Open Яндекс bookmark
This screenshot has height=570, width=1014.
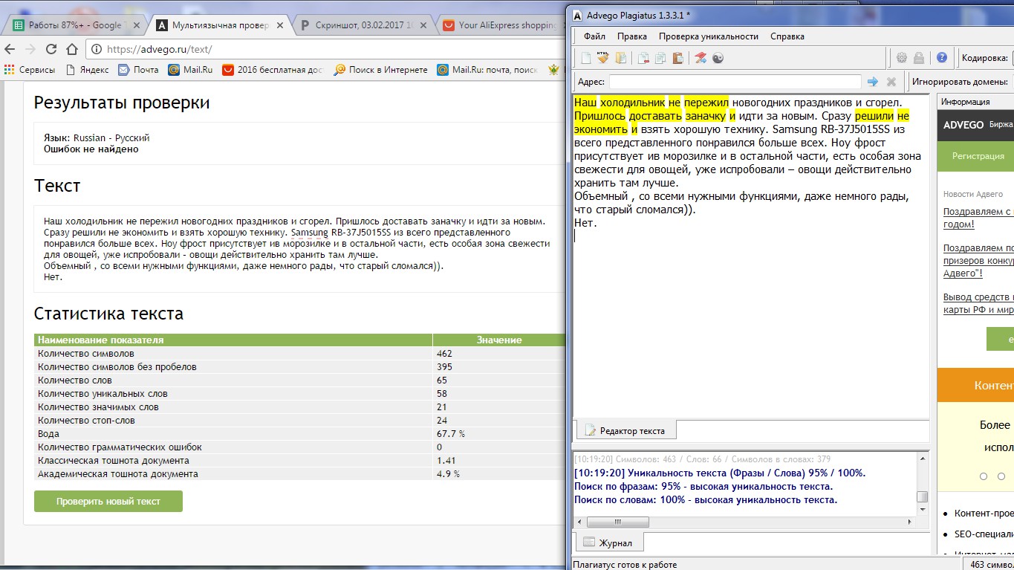(87, 70)
